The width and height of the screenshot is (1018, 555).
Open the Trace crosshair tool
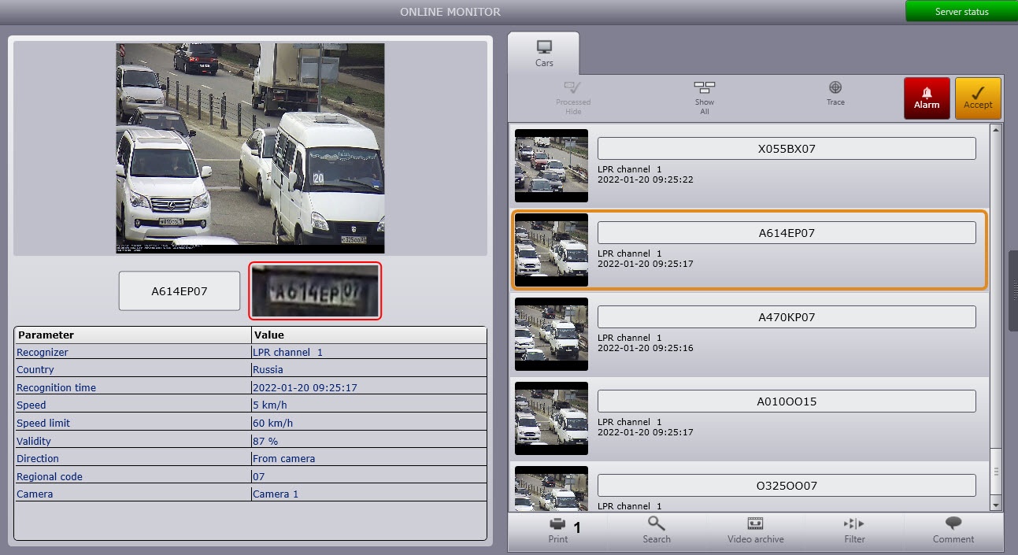coord(835,93)
